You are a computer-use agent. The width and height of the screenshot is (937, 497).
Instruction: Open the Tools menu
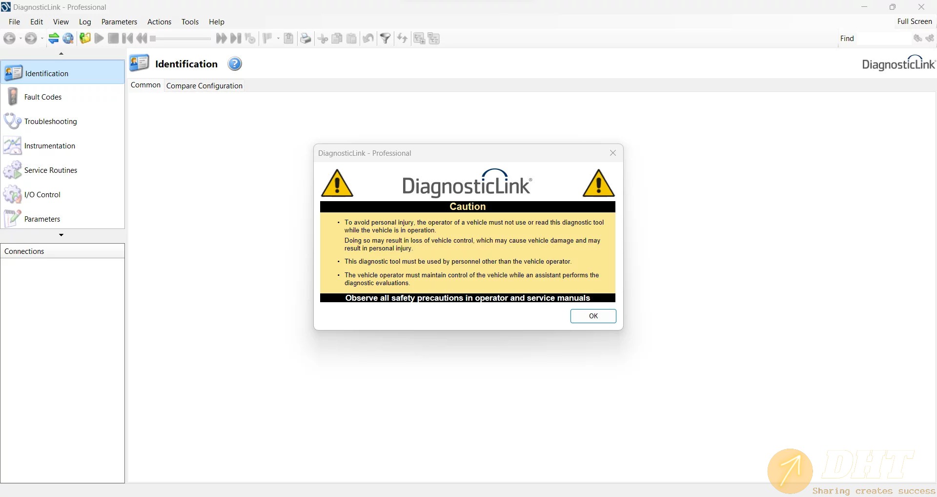(x=190, y=22)
